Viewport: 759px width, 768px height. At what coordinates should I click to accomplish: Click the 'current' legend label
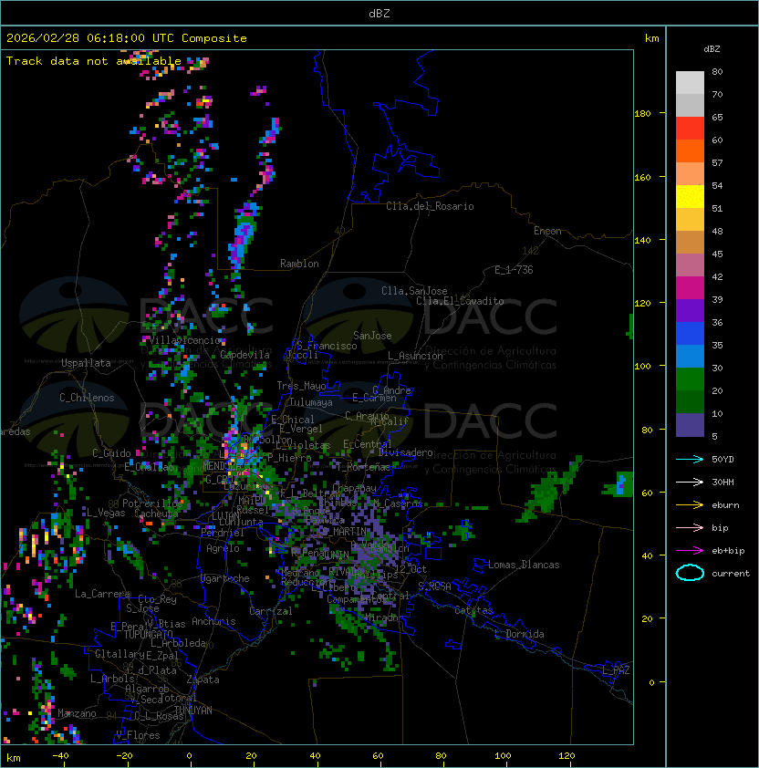(731, 574)
